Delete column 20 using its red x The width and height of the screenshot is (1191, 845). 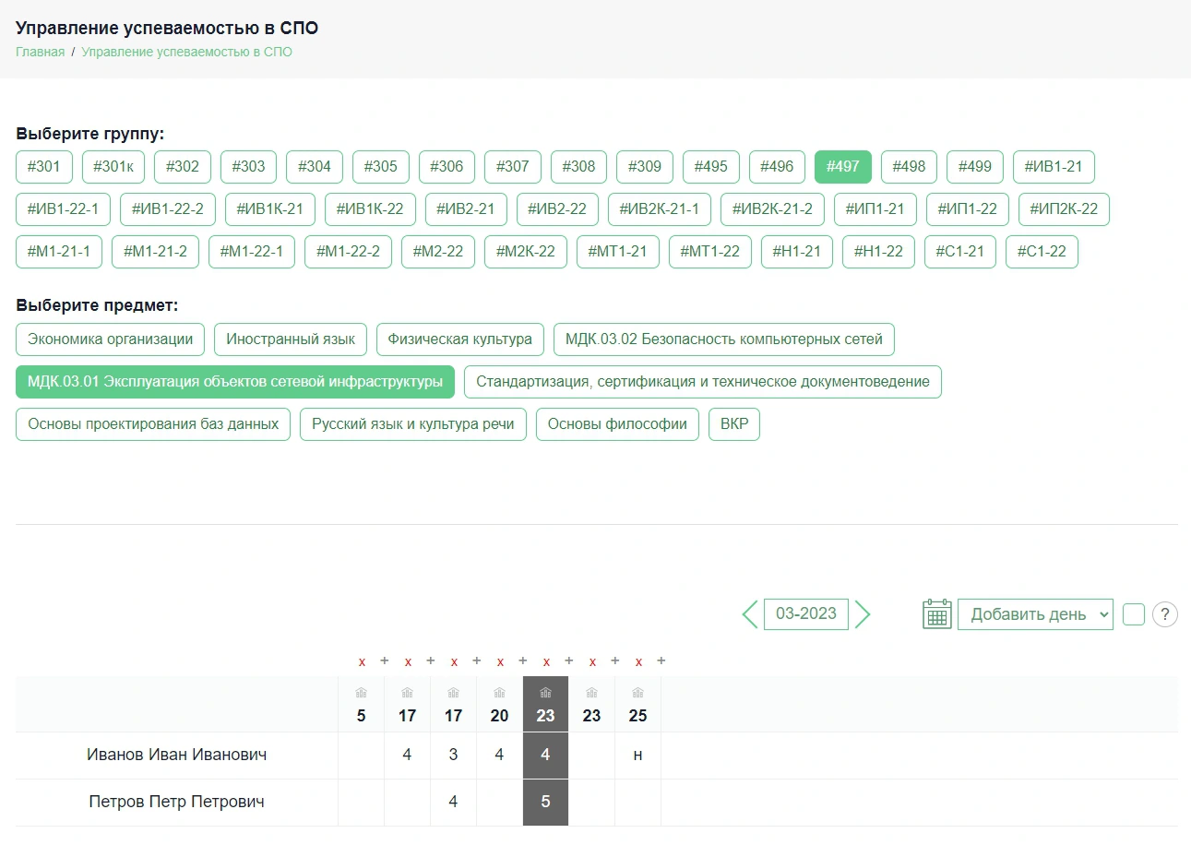pyautogui.click(x=500, y=661)
